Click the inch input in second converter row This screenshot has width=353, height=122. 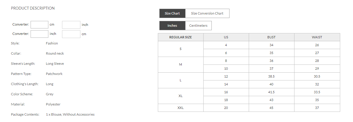39,34
